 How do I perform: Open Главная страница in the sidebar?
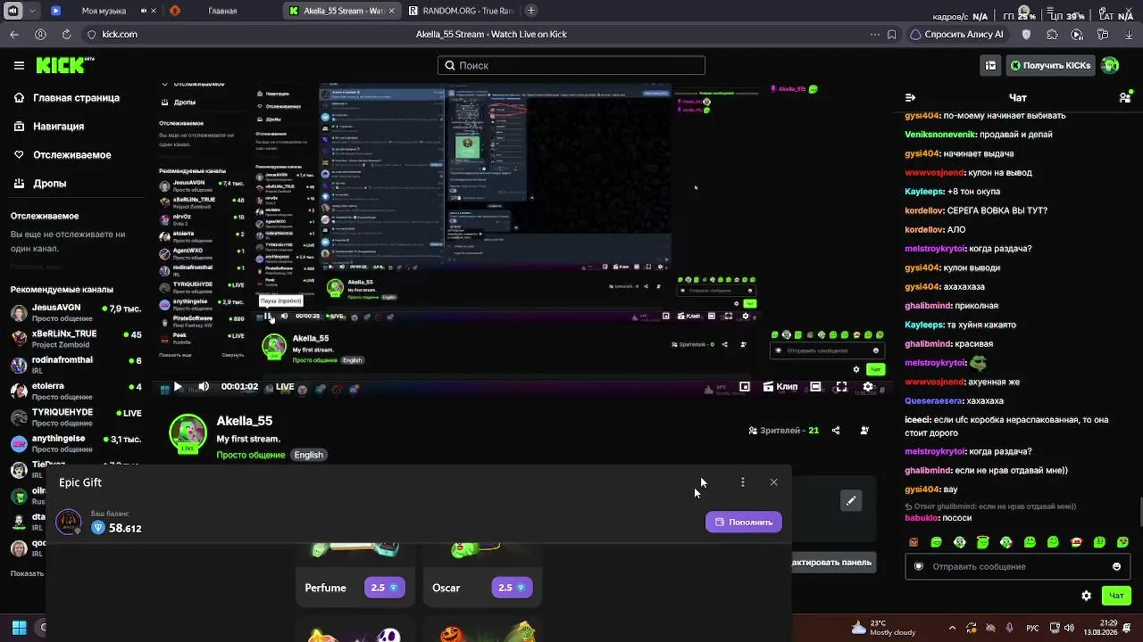[x=67, y=98]
